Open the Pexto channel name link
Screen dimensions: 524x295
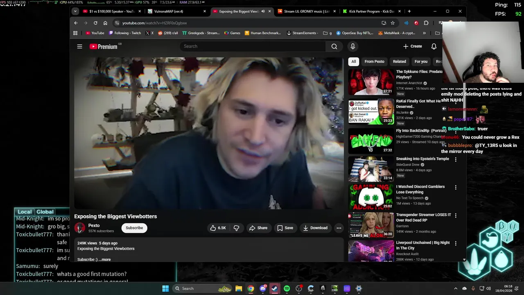94,225
